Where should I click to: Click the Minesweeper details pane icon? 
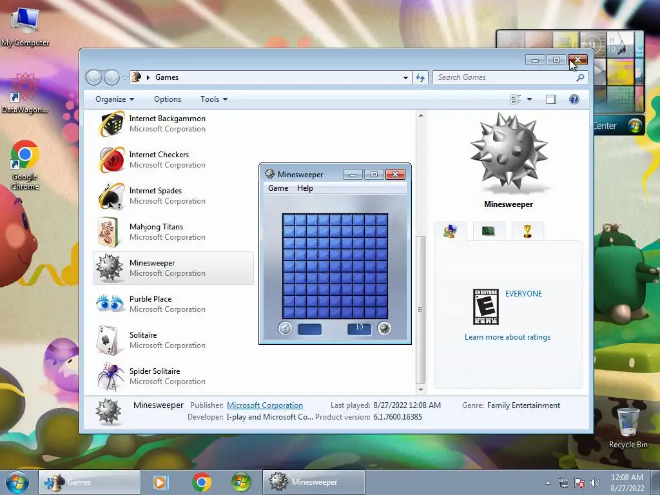(x=108, y=411)
